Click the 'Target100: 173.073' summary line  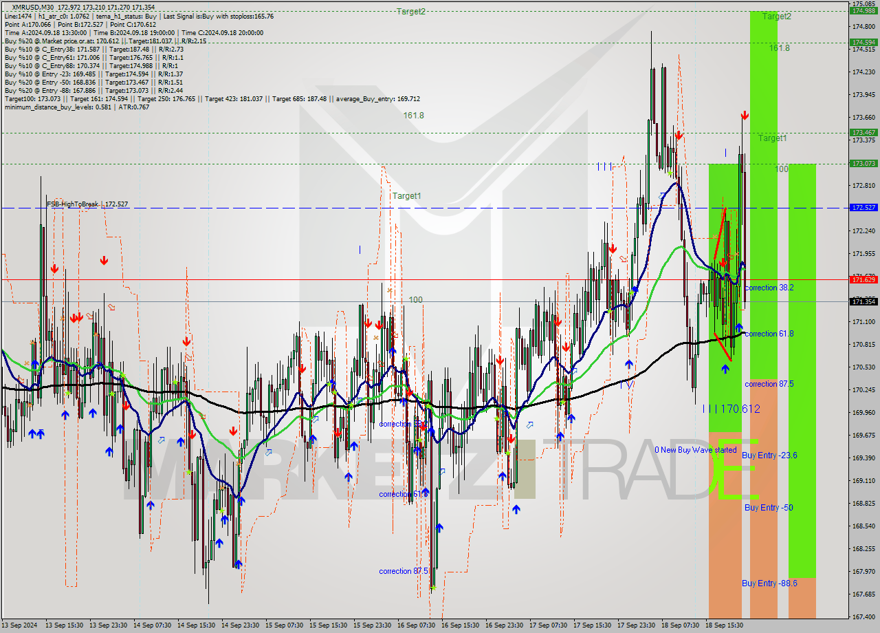point(212,98)
